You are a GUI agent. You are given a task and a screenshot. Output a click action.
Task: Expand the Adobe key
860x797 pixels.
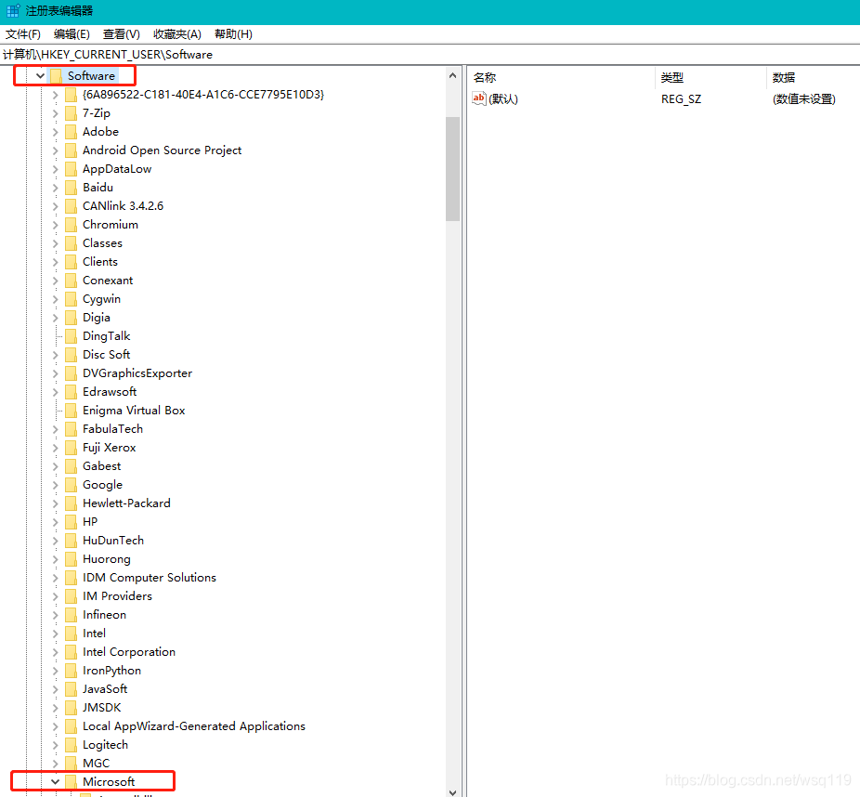point(55,132)
